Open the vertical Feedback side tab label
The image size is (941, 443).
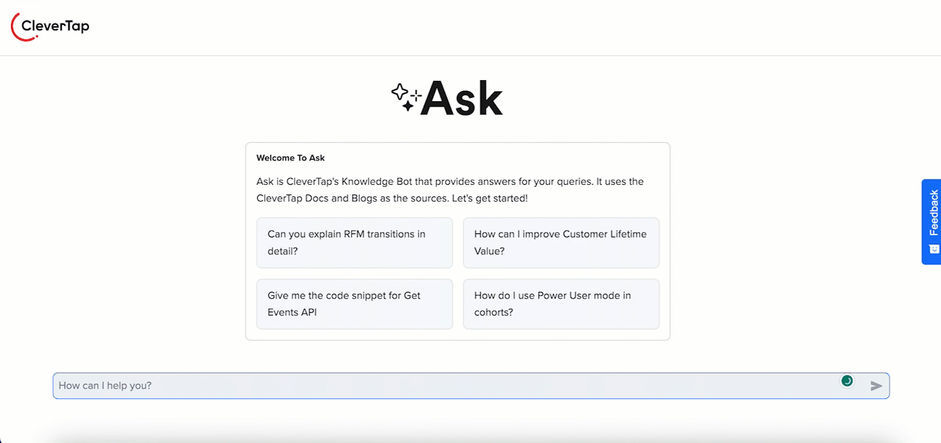(x=933, y=212)
